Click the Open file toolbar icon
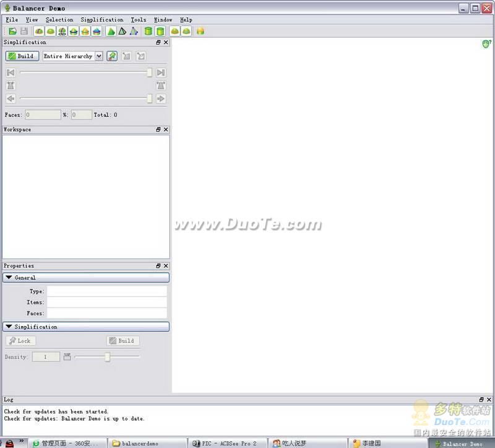Image resolution: width=495 pixels, height=448 pixels. coord(12,31)
